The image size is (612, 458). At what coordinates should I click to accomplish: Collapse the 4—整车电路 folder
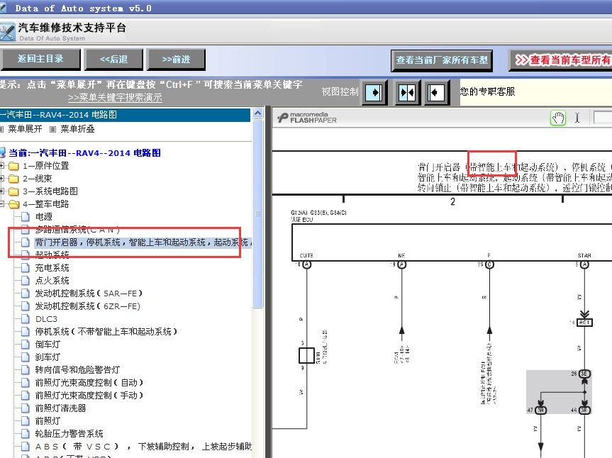(2, 204)
